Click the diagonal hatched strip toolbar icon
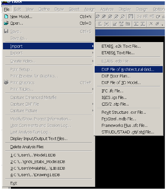The height and width of the screenshot is (190, 166). (157, 24)
